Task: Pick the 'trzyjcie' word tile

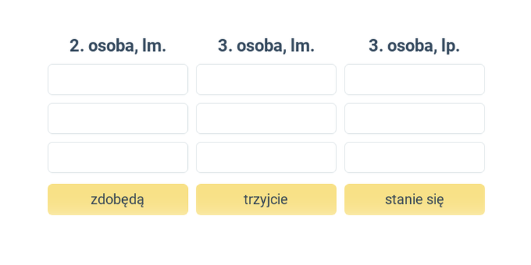Action: 266,199
